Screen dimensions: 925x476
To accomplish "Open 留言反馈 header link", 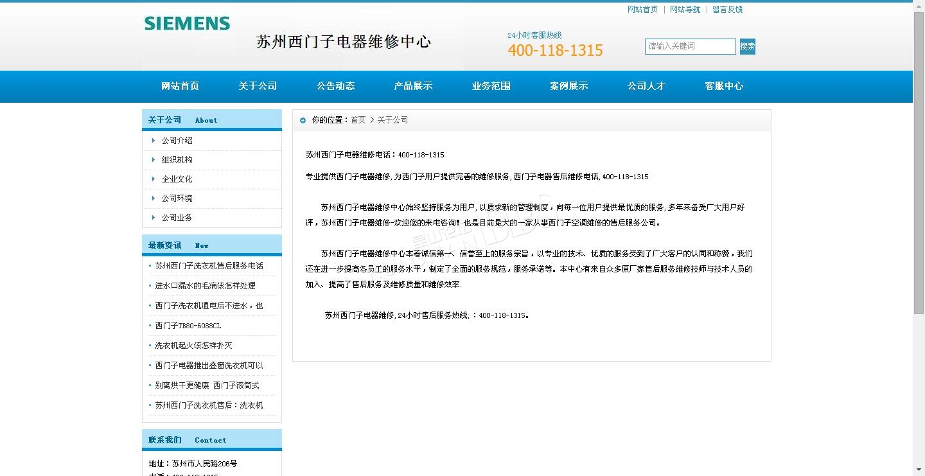I will tap(728, 10).
